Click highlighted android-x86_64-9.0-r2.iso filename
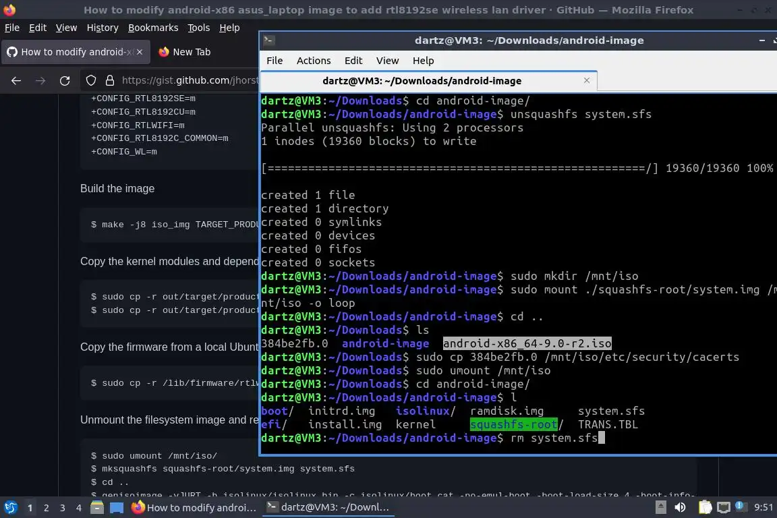 [527, 343]
